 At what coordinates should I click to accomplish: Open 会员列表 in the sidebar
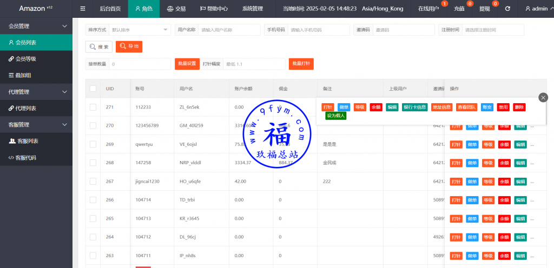(x=36, y=42)
